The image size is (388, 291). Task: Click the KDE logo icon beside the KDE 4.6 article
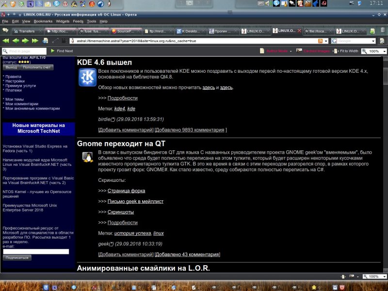87,77
